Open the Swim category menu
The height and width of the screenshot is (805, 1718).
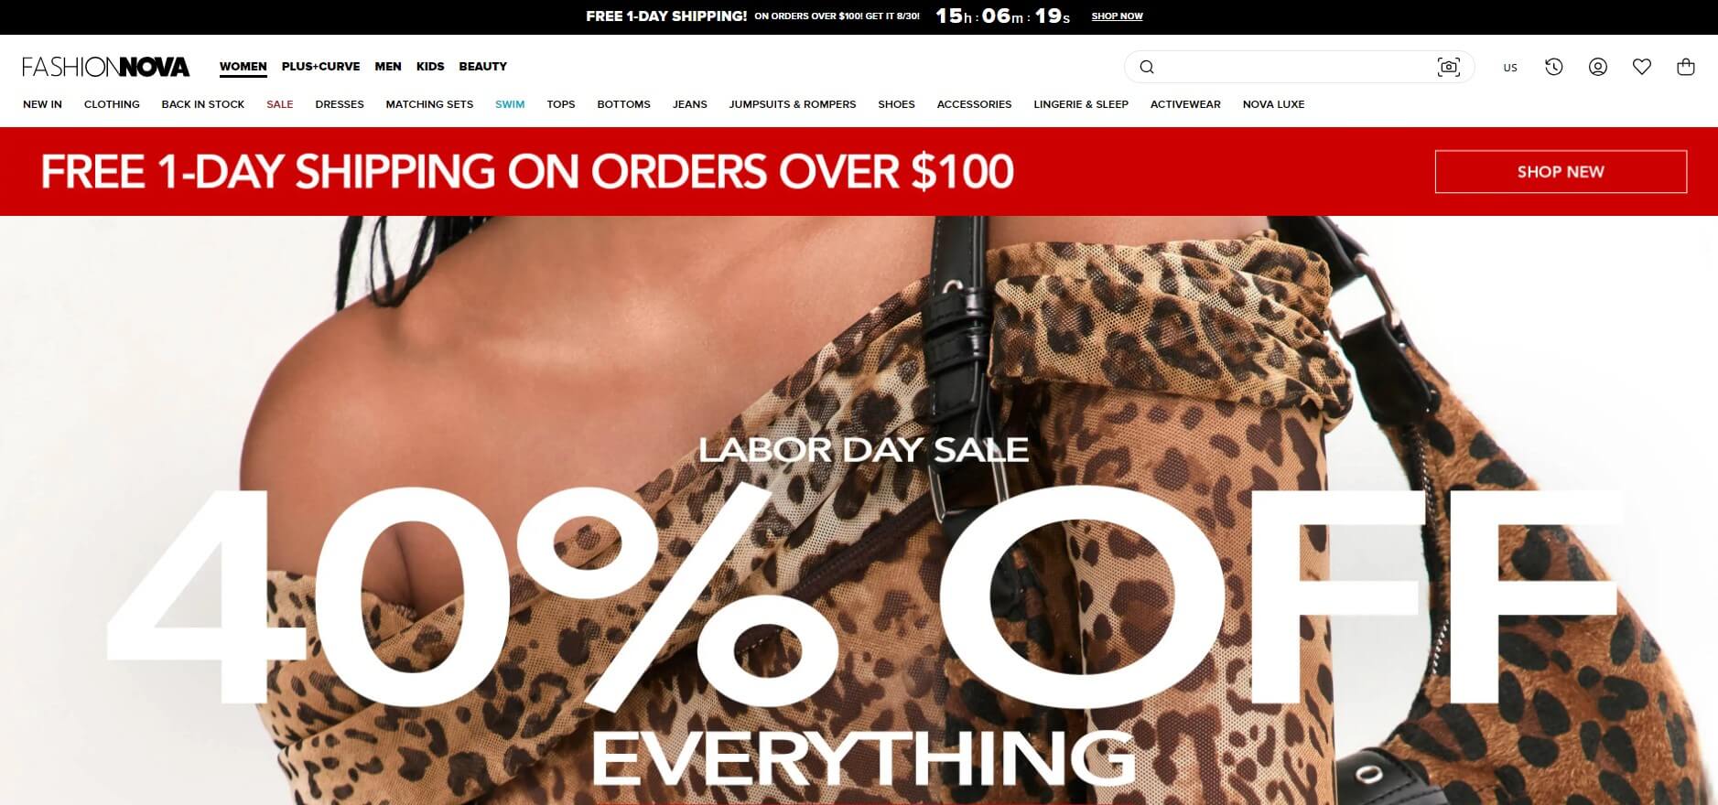point(510,104)
